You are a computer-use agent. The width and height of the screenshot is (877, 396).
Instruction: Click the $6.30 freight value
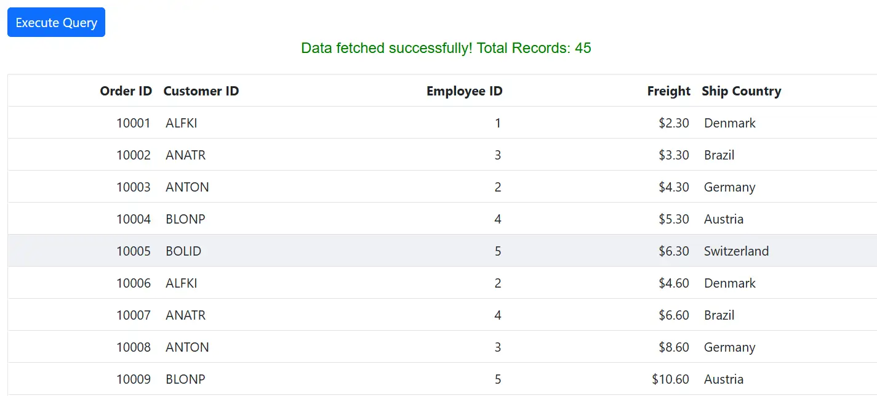pyautogui.click(x=674, y=251)
